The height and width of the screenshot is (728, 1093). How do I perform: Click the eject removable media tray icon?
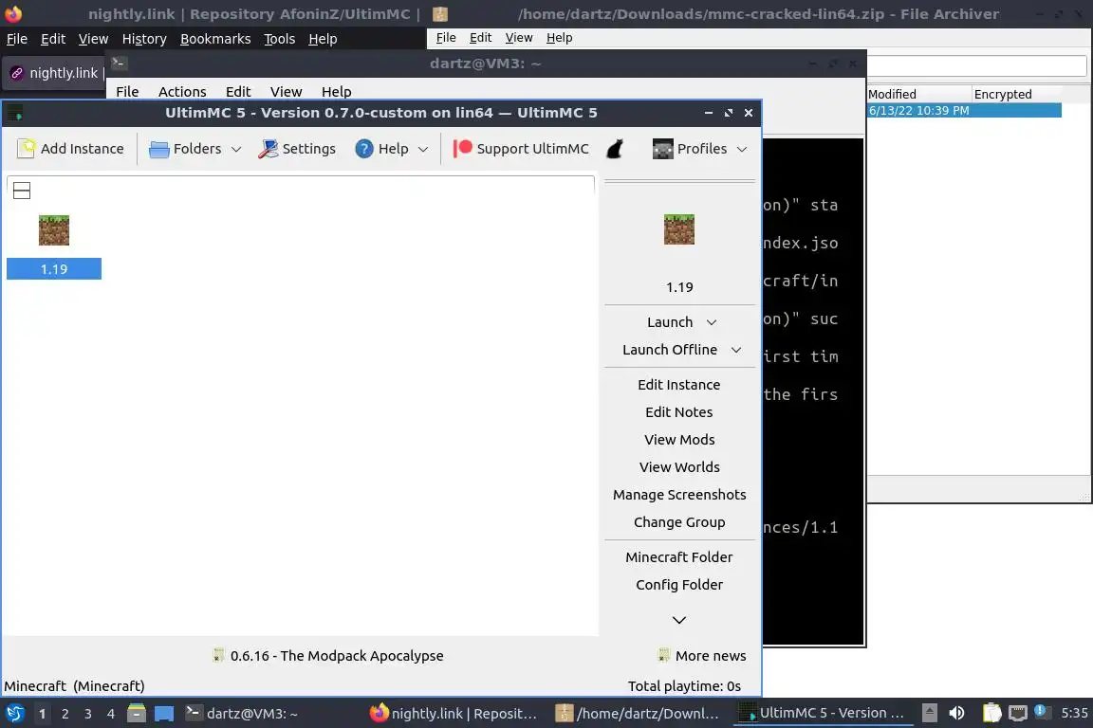click(929, 713)
